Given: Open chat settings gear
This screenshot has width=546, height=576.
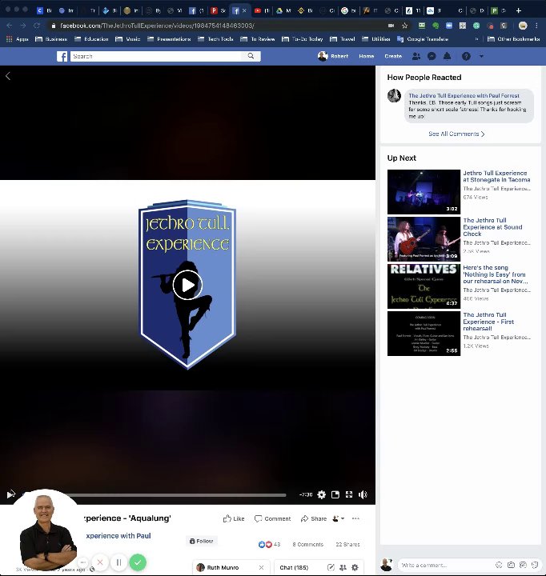Looking at the screenshot, I should [355, 567].
